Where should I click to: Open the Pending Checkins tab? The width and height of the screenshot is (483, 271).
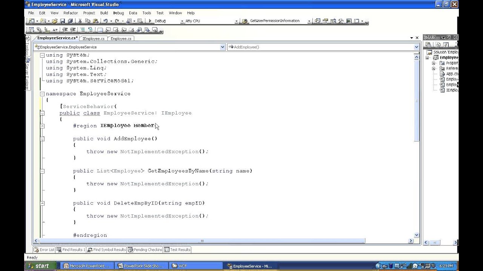[145, 250]
